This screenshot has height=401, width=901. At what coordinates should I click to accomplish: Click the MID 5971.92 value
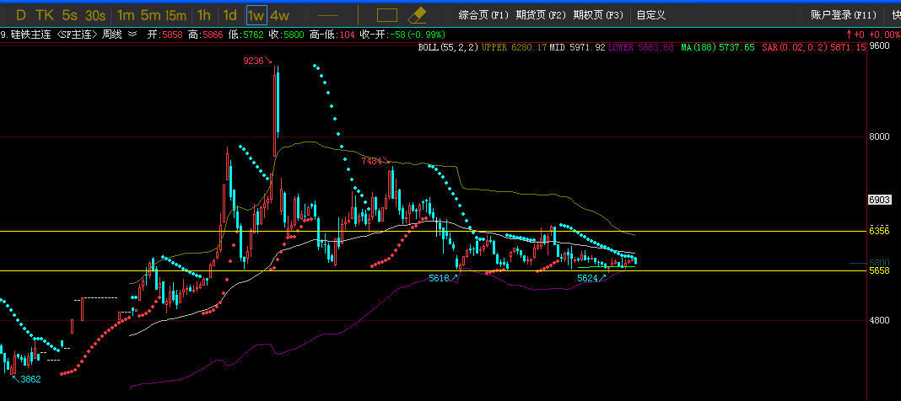click(577, 48)
